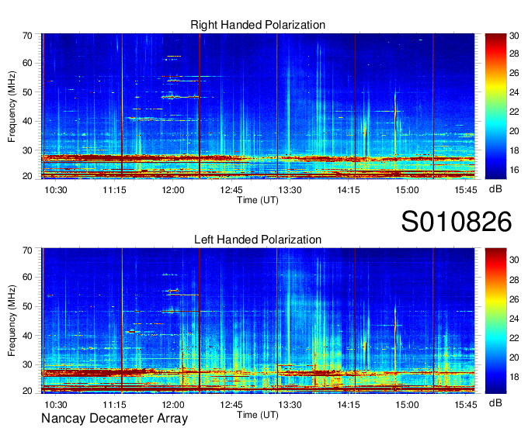Click the 70 MHz tick on Left Handed plot
The image size is (528, 428).
[27, 250]
